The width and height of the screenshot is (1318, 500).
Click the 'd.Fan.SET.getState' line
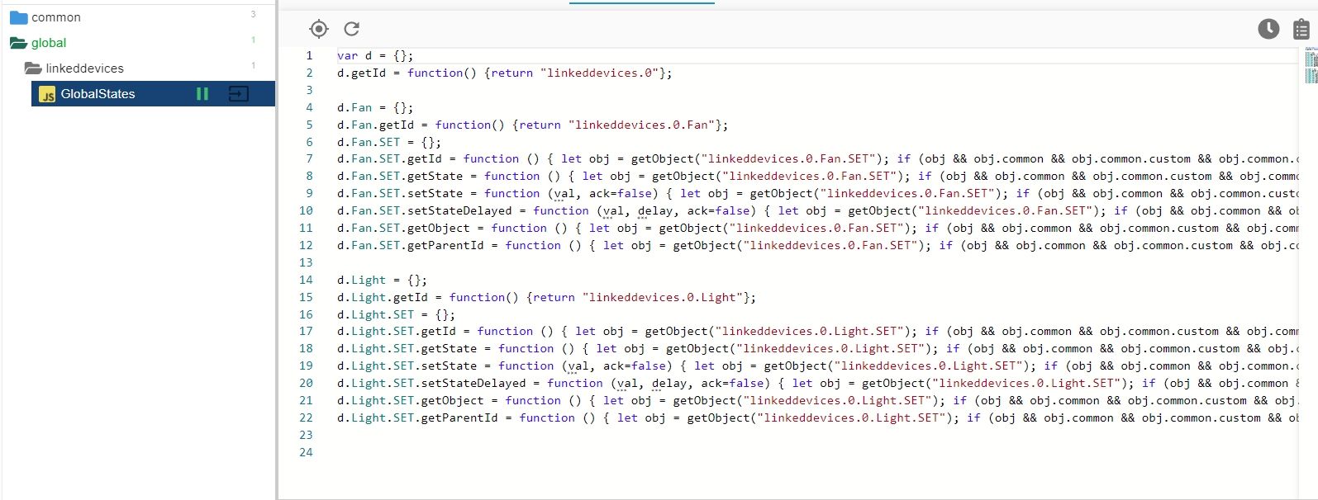click(x=817, y=176)
